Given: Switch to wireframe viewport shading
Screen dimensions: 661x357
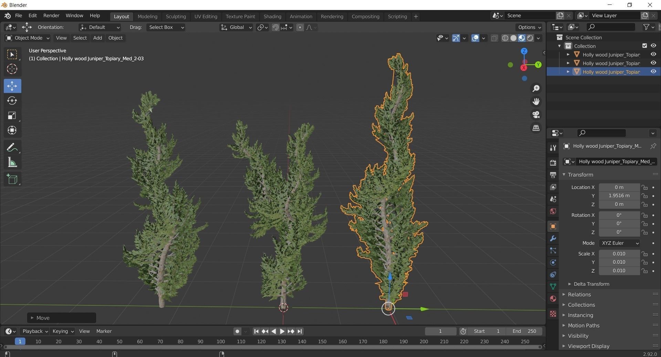Looking at the screenshot, I should click(505, 38).
